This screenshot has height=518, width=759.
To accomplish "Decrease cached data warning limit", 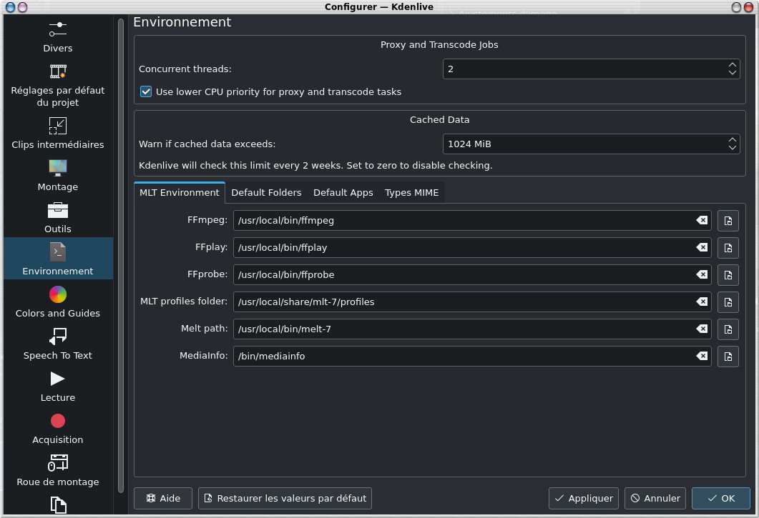I will pos(733,148).
